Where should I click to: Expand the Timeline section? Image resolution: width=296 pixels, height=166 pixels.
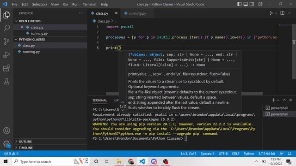[50, 148]
